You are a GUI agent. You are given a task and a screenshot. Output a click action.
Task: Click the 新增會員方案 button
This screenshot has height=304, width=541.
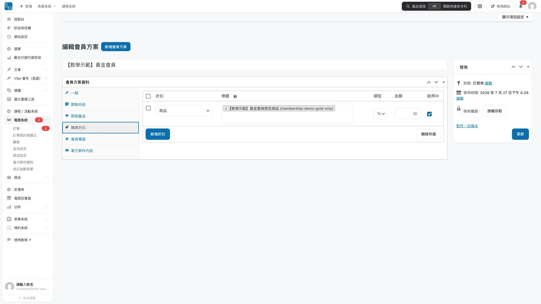click(x=116, y=47)
